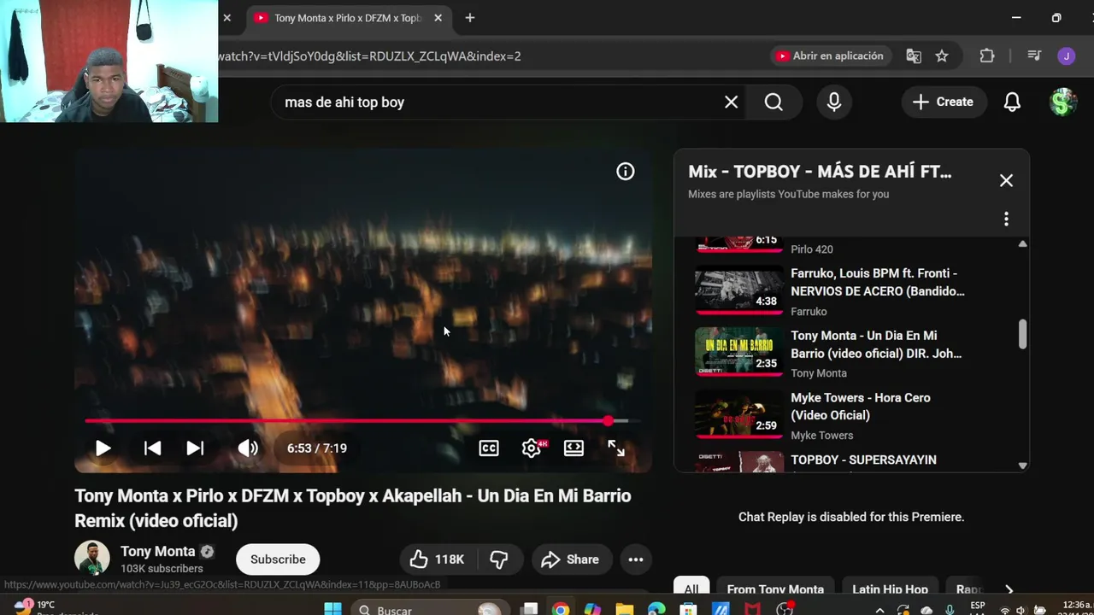Screen dimensions: 1094x615
Task: Open YouTube account avatar menu
Action: (x=1063, y=102)
